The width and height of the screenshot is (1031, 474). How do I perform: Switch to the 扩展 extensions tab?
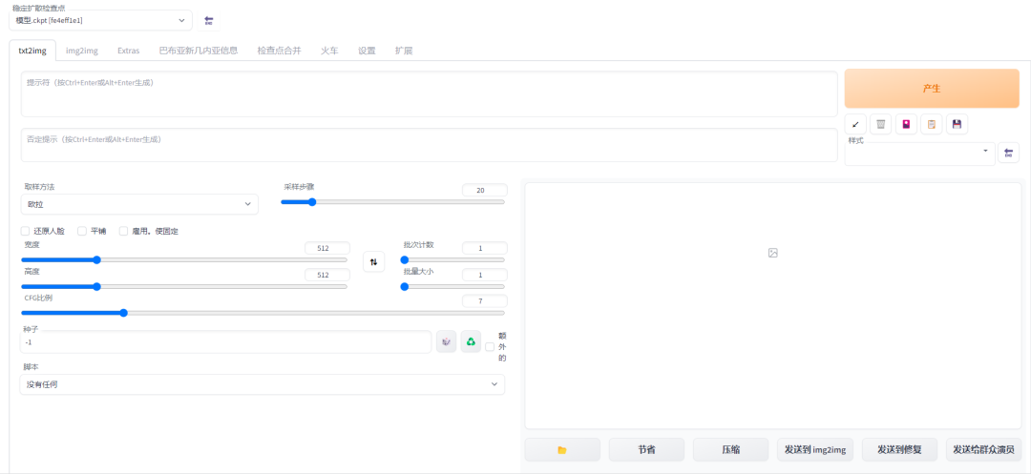[x=404, y=51]
